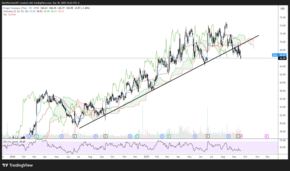The image size is (290, 171).
Task: Click the dividend marker in mid-May 2024
Action: (62, 136)
